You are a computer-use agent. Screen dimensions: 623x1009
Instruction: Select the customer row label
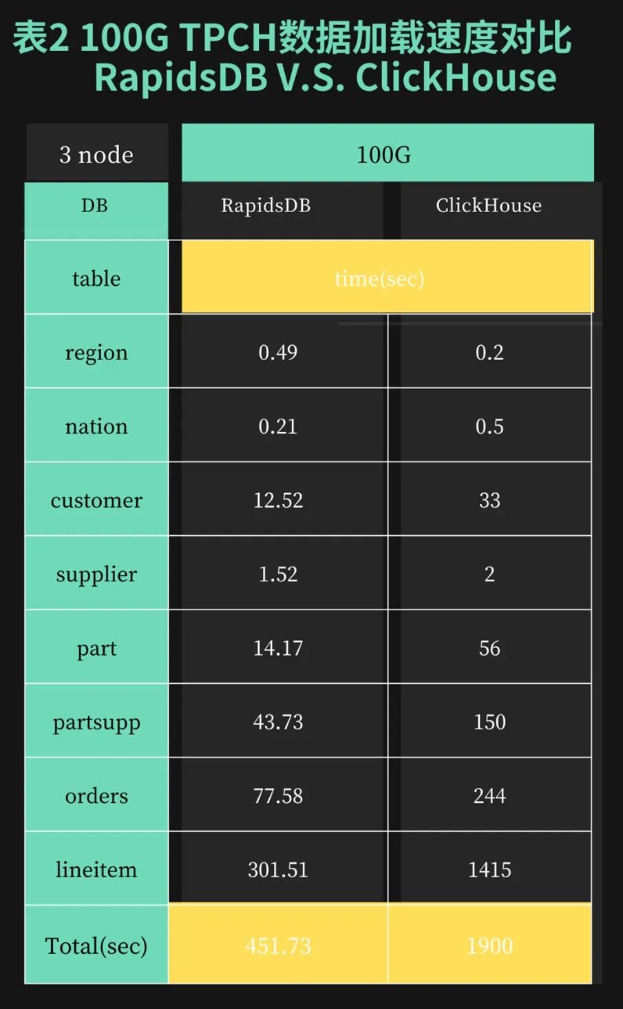pyautogui.click(x=96, y=500)
